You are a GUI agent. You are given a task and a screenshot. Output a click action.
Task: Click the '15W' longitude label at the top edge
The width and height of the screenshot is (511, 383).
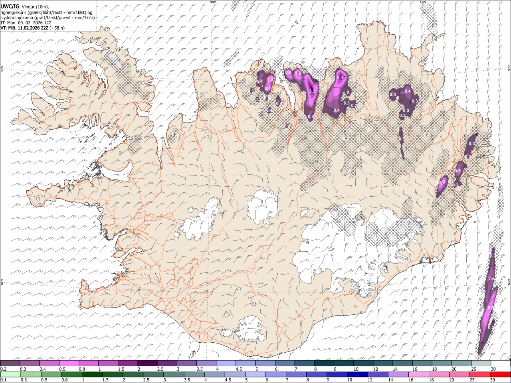423,2
